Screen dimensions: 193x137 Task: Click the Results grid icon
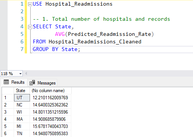point(6,82)
